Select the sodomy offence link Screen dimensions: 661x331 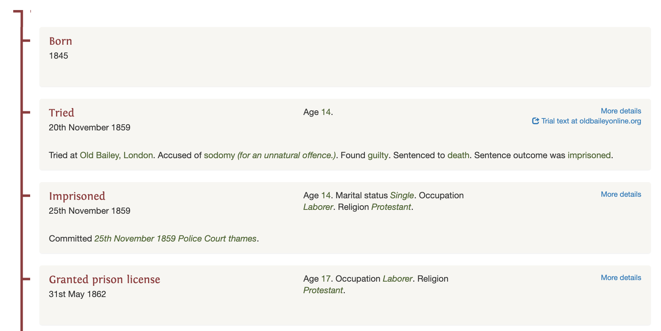[x=219, y=155]
